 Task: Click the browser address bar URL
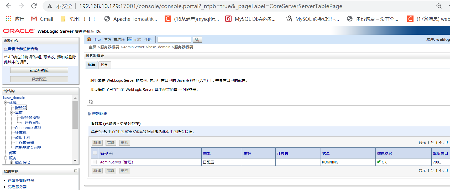tap(211, 6)
